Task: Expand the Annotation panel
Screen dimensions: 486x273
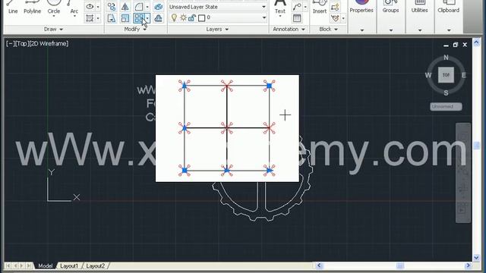Action: tap(289, 29)
